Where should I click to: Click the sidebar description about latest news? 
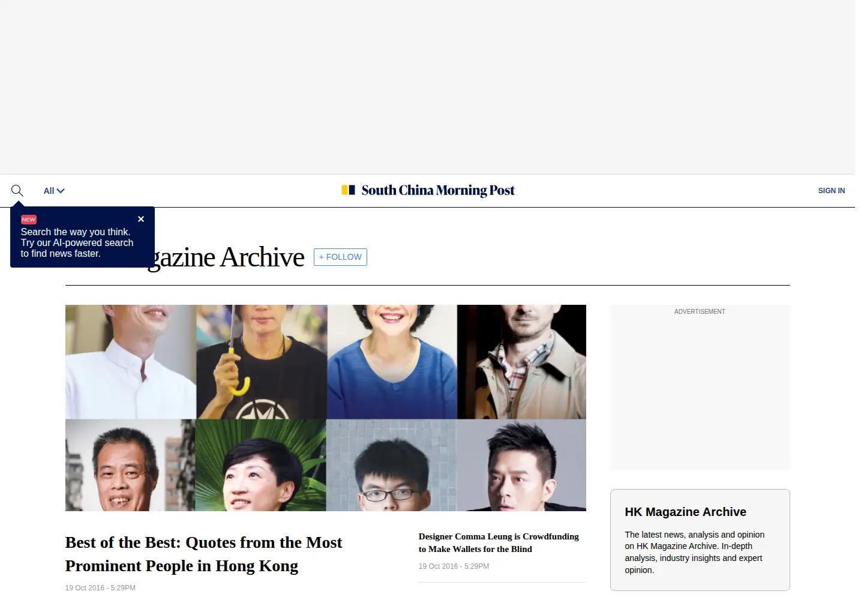tap(695, 552)
